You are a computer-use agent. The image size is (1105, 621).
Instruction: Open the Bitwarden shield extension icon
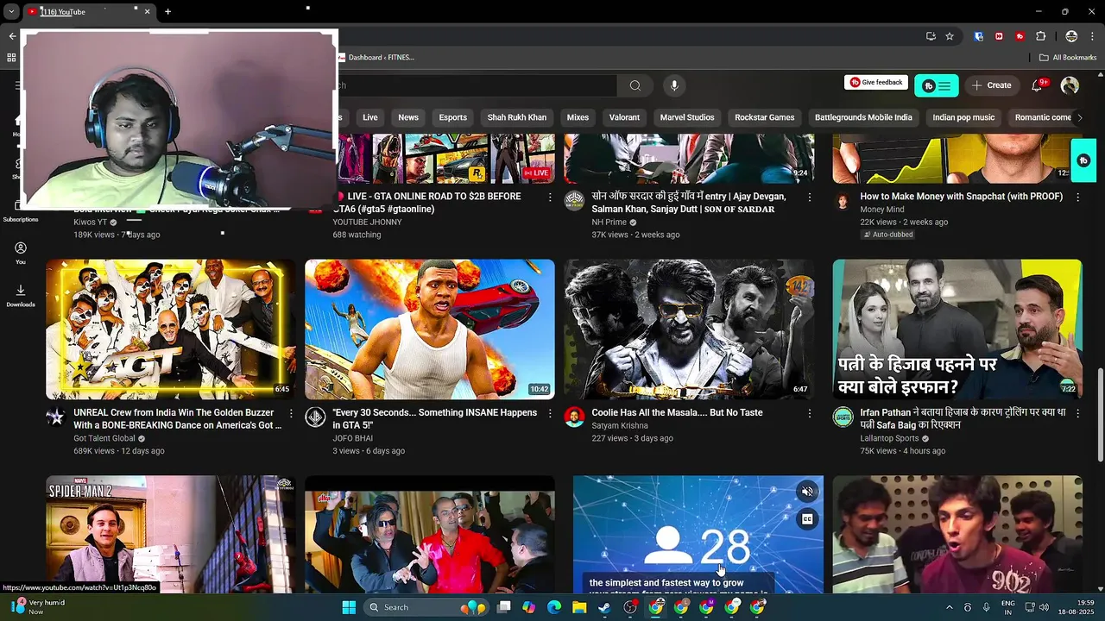tap(979, 36)
